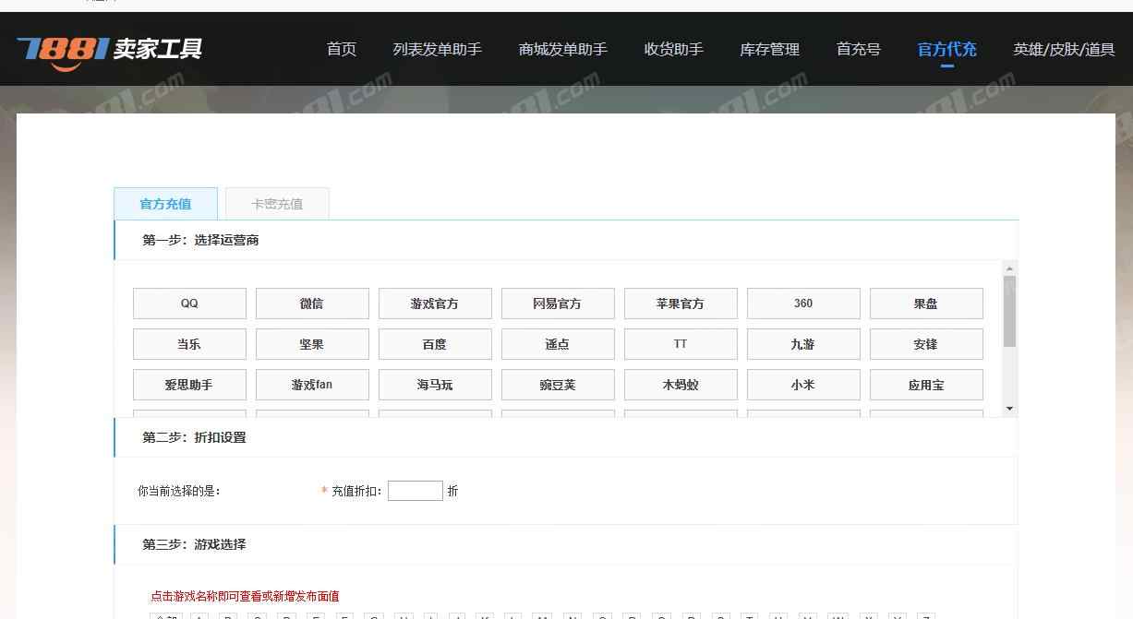Click the 第二步：折扣设置 heading
Viewport: 1133px width, 619px height.
tap(194, 437)
